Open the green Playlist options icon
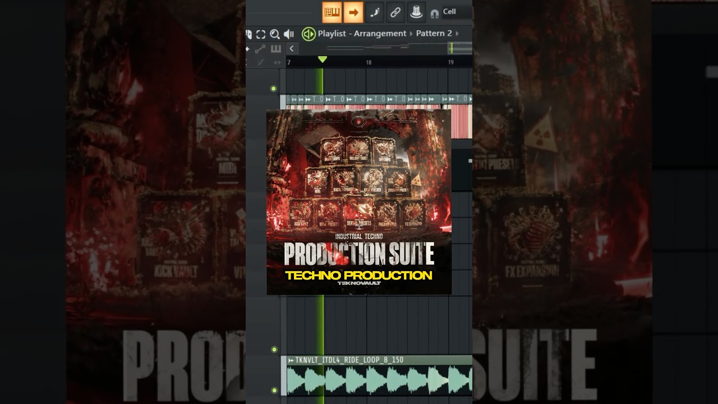This screenshot has width=718, height=404. 309,34
